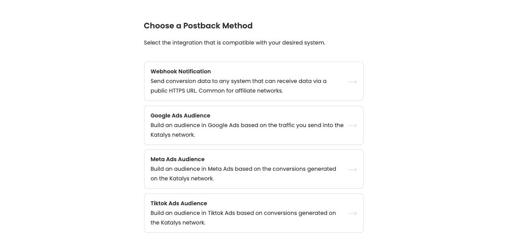Click the 'Select the integration' subtitle text
This screenshot has width=515, height=252.
coord(234,43)
